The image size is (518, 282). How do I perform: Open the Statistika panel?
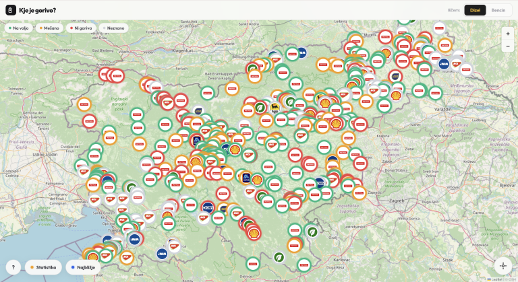tap(44, 267)
